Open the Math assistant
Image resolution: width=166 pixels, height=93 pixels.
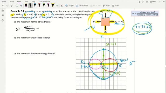(x=115, y=6)
